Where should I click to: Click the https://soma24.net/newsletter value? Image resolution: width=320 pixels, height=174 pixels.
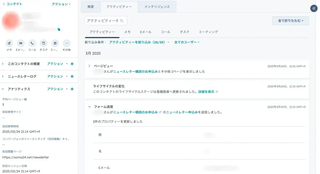point(26,157)
